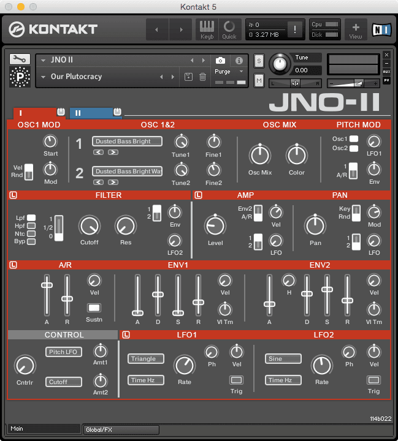Click the NI logo icon
Viewport: 398px width, 441px height.
[x=381, y=29]
